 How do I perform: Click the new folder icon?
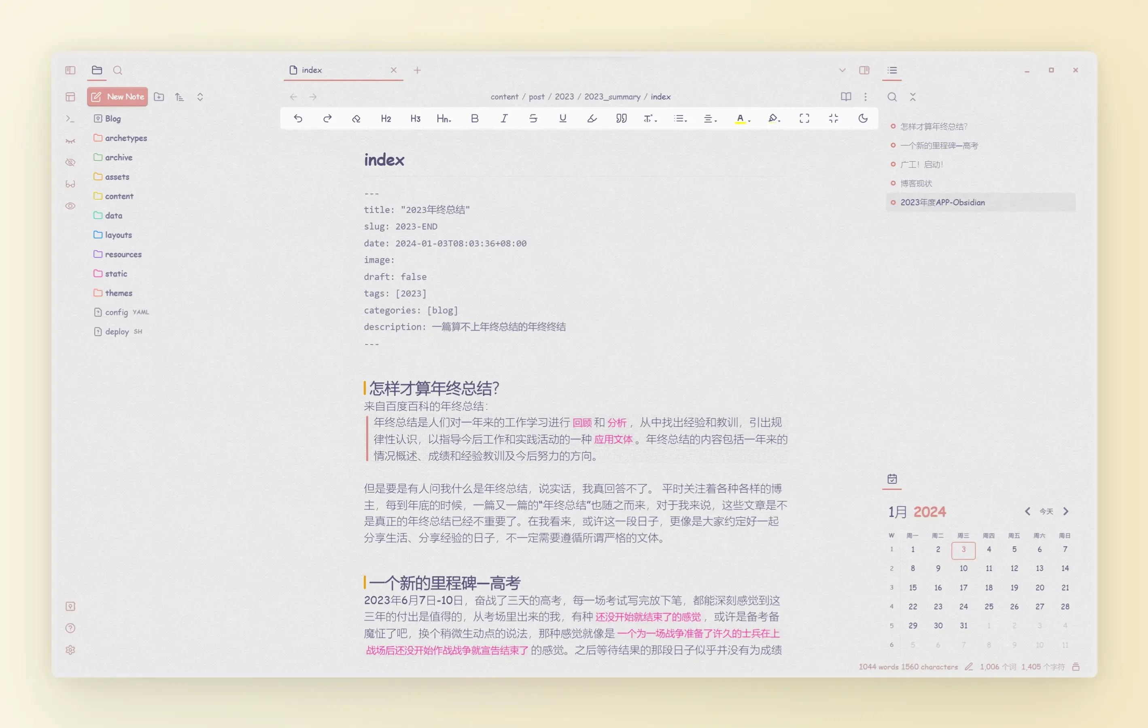[x=159, y=97]
